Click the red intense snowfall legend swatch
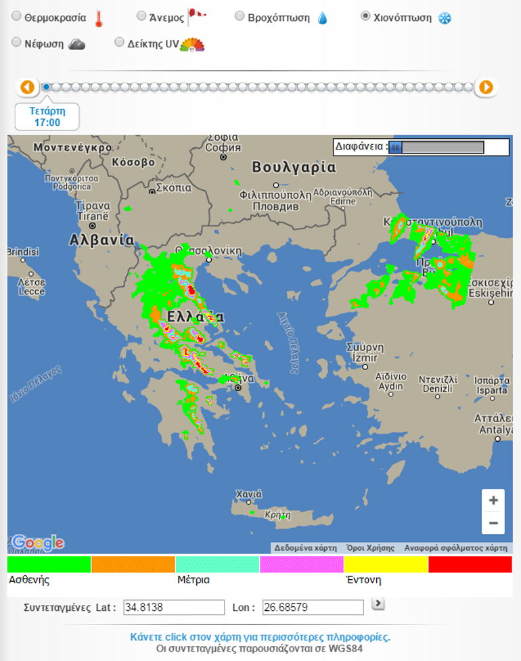521x661 pixels. pyautogui.click(x=470, y=564)
